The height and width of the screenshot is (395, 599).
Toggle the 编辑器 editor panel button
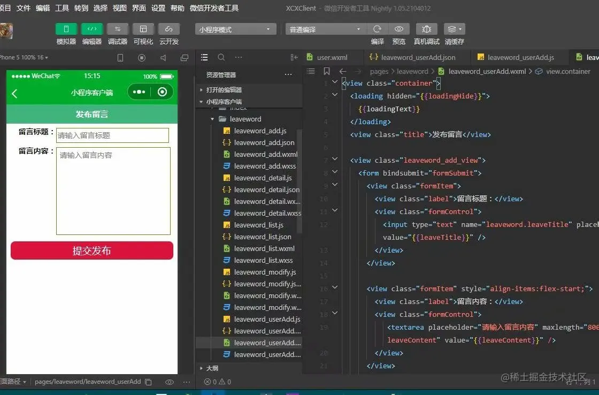point(92,29)
